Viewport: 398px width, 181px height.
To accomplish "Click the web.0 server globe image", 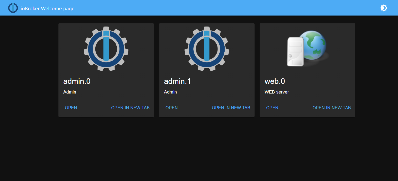I will pos(307,49).
